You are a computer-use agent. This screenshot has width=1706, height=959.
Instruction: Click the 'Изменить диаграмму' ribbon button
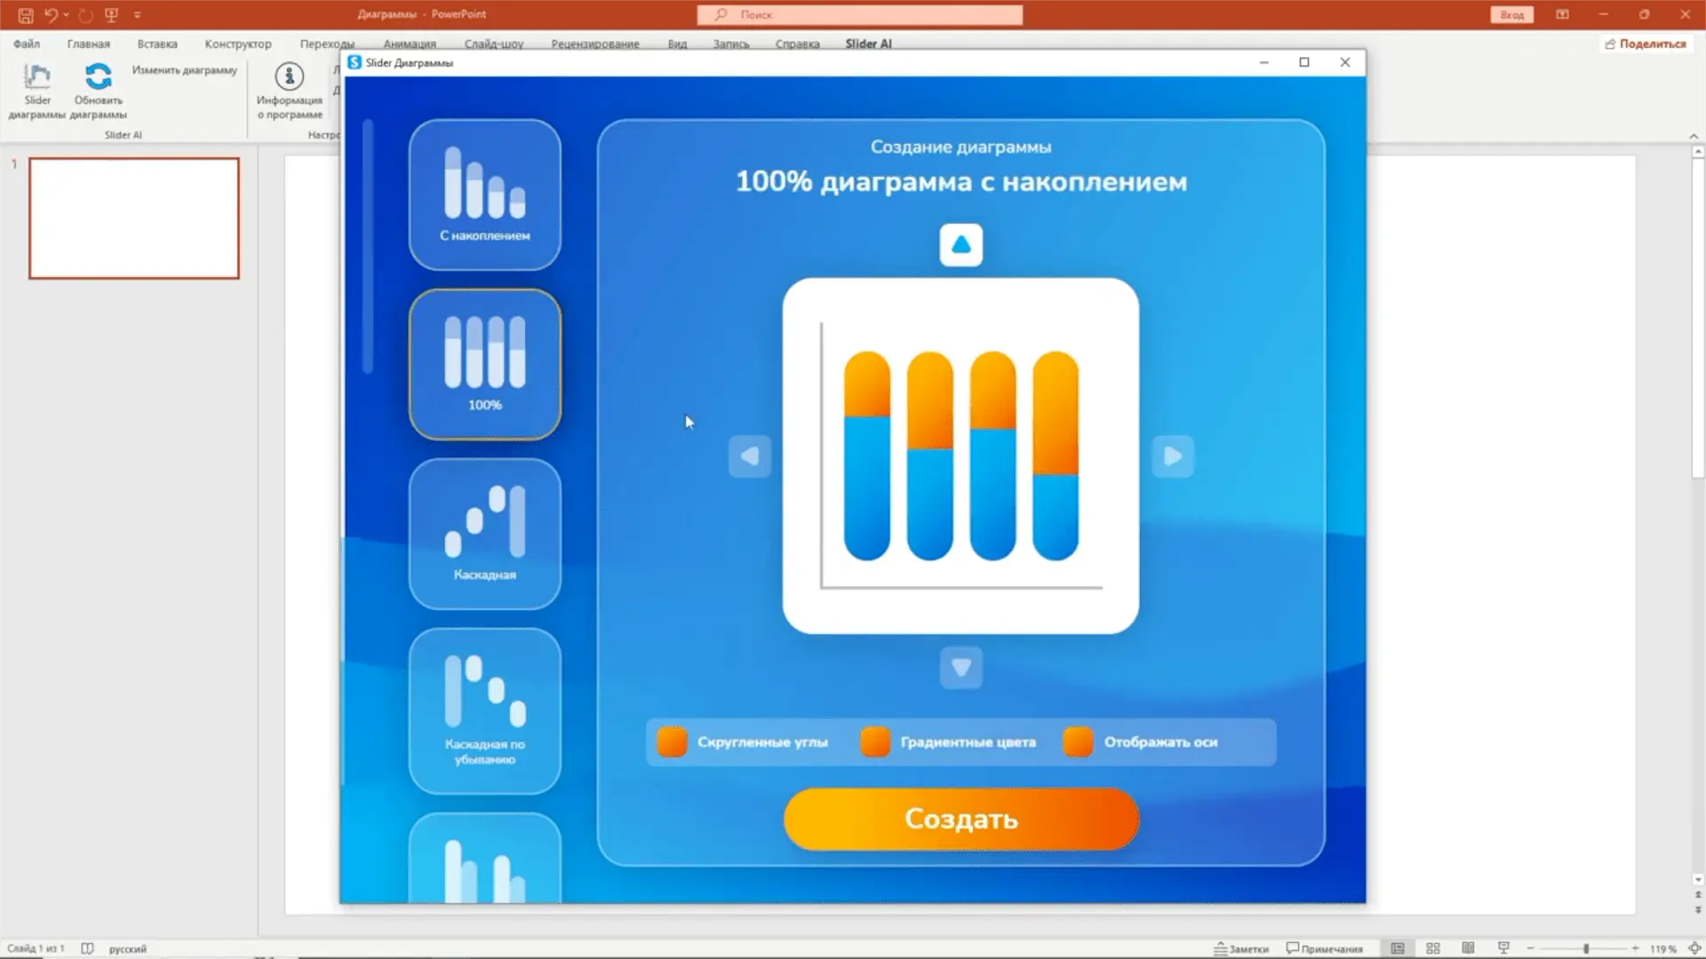coord(185,70)
